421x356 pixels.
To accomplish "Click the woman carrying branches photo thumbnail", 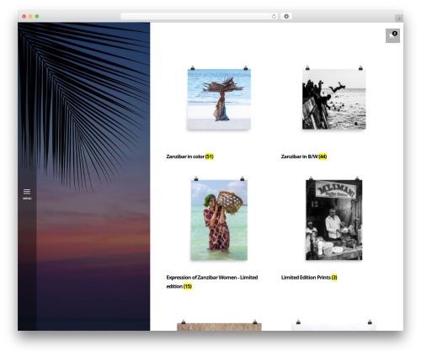I will (219, 98).
